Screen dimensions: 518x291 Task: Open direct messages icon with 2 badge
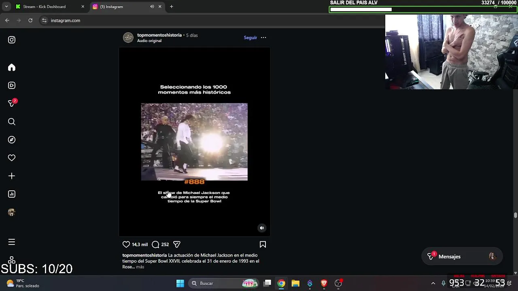[x=12, y=103]
